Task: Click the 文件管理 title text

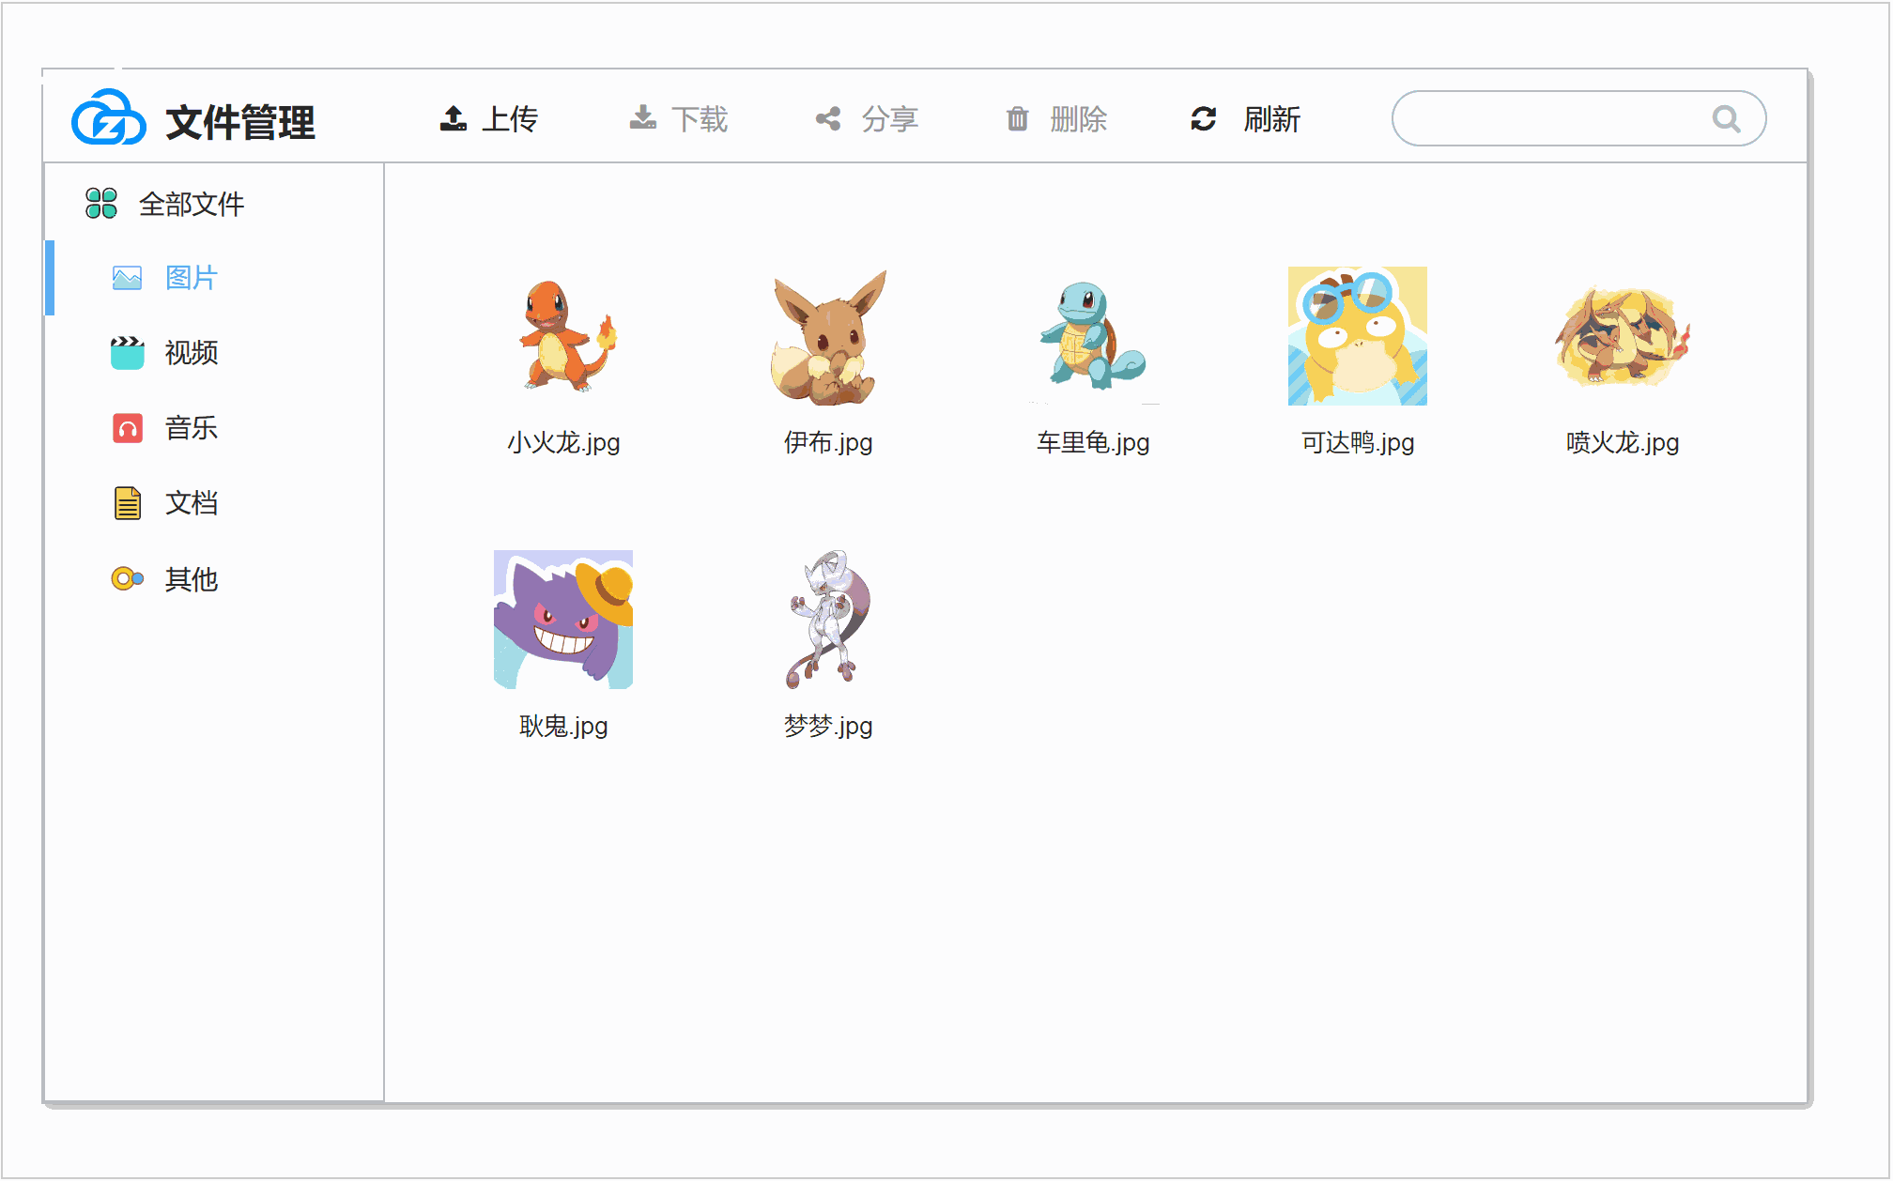Action: coord(240,122)
